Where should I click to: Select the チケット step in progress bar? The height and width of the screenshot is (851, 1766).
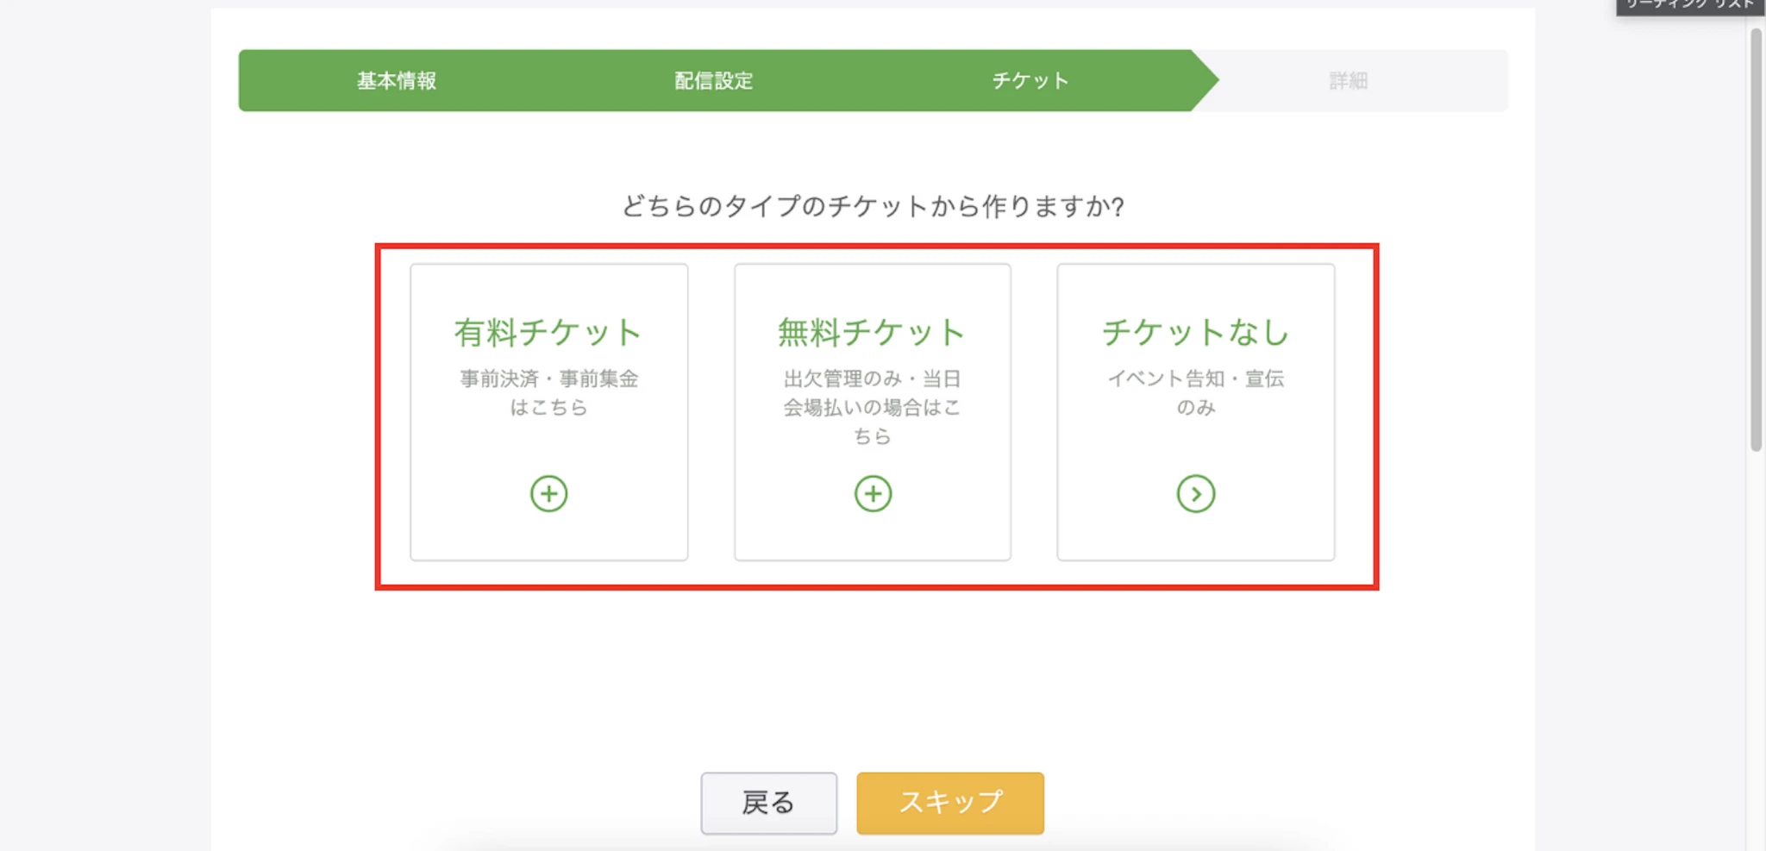pyautogui.click(x=1030, y=81)
